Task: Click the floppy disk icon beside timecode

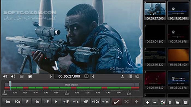Action: click(30, 76)
